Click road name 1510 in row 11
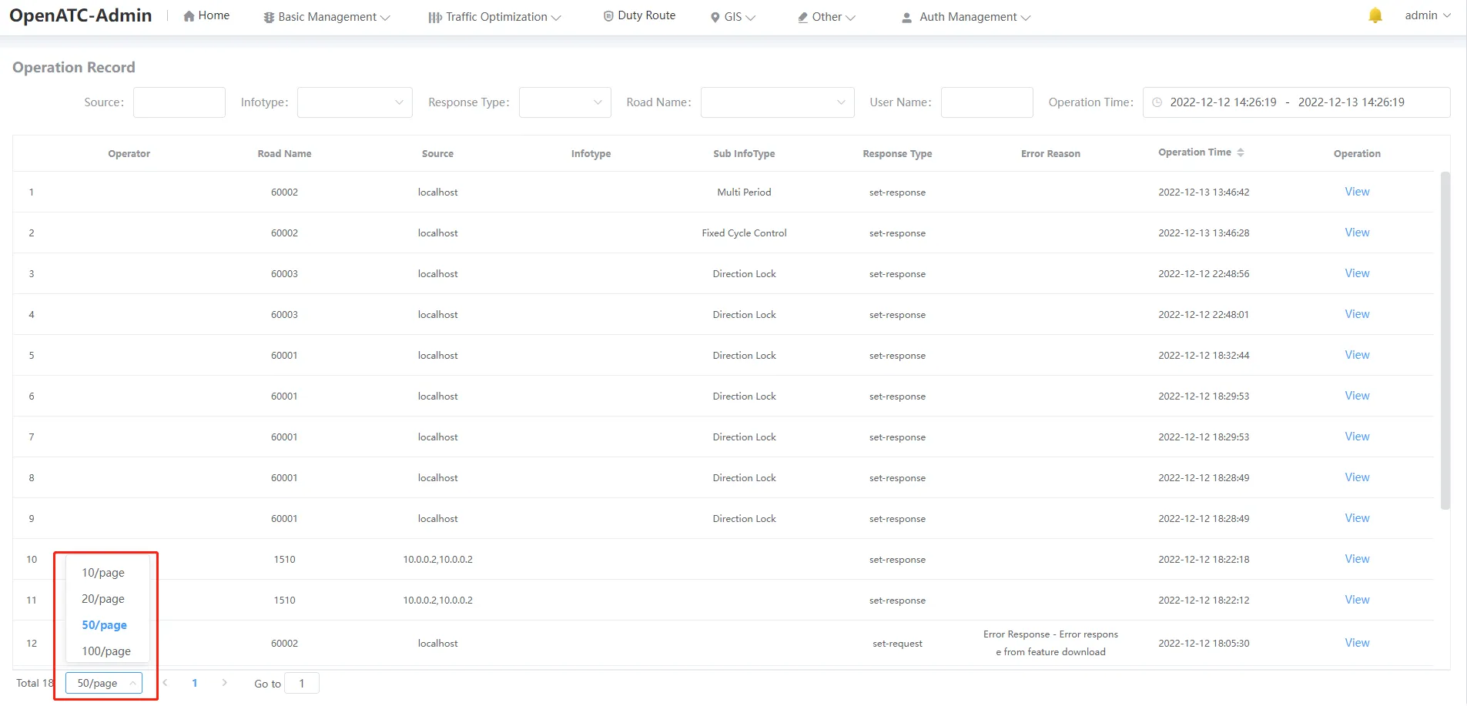This screenshot has width=1467, height=706. pos(284,600)
